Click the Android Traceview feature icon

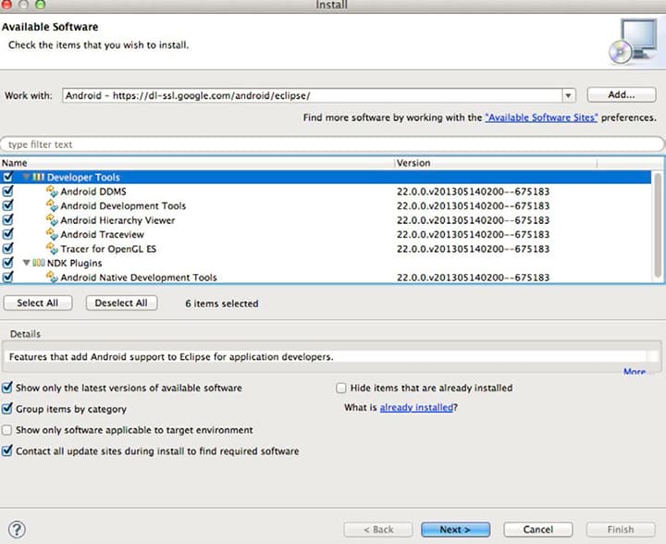pyautogui.click(x=52, y=234)
